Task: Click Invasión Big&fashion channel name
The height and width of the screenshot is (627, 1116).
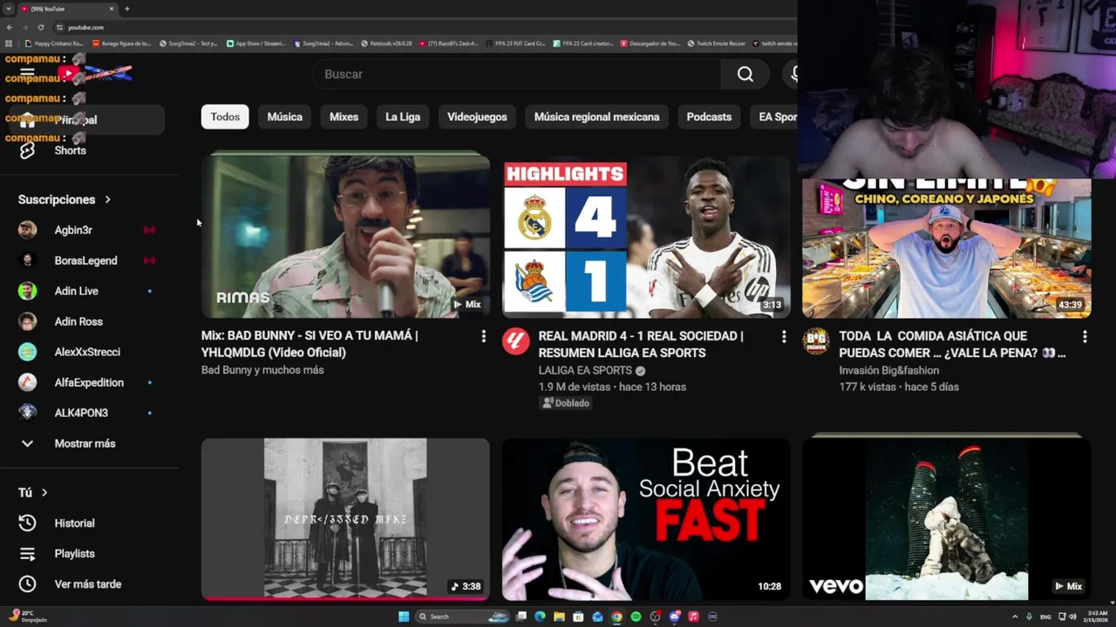Action: point(888,370)
